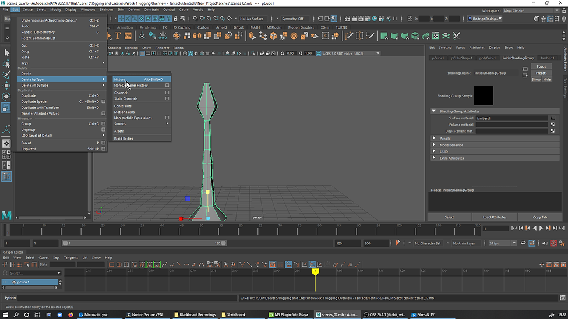Click the Copy Tab button
This screenshot has width=568, height=319.
[539, 217]
